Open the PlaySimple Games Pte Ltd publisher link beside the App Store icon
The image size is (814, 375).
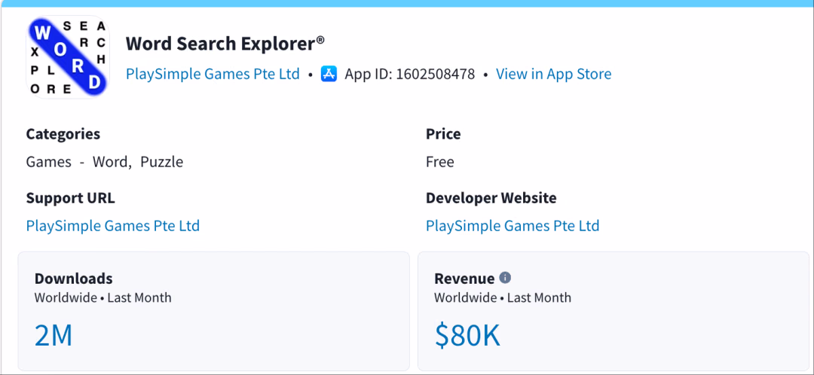click(213, 74)
